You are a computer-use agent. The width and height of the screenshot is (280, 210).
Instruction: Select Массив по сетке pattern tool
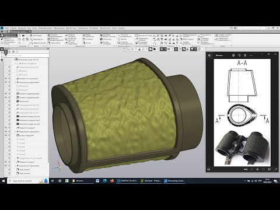143,36
